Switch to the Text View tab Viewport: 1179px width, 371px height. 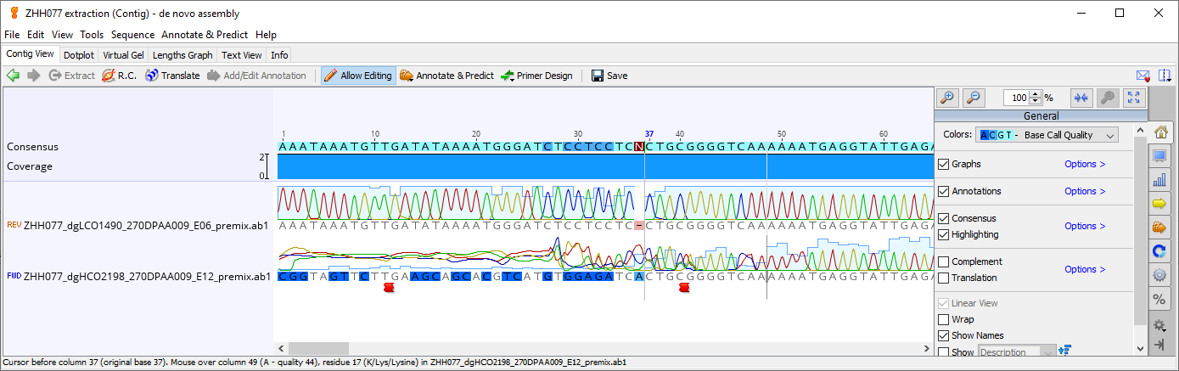tap(242, 54)
